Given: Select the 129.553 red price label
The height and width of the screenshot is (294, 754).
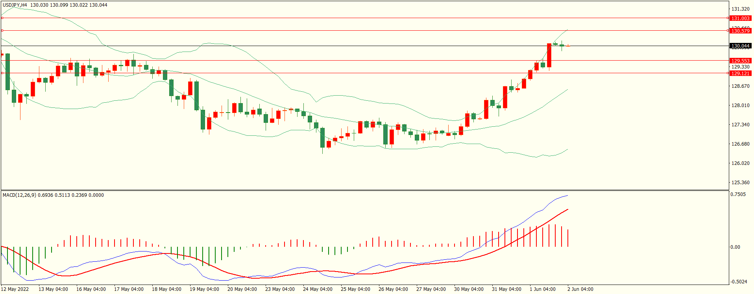Looking at the screenshot, I should click(x=740, y=61).
